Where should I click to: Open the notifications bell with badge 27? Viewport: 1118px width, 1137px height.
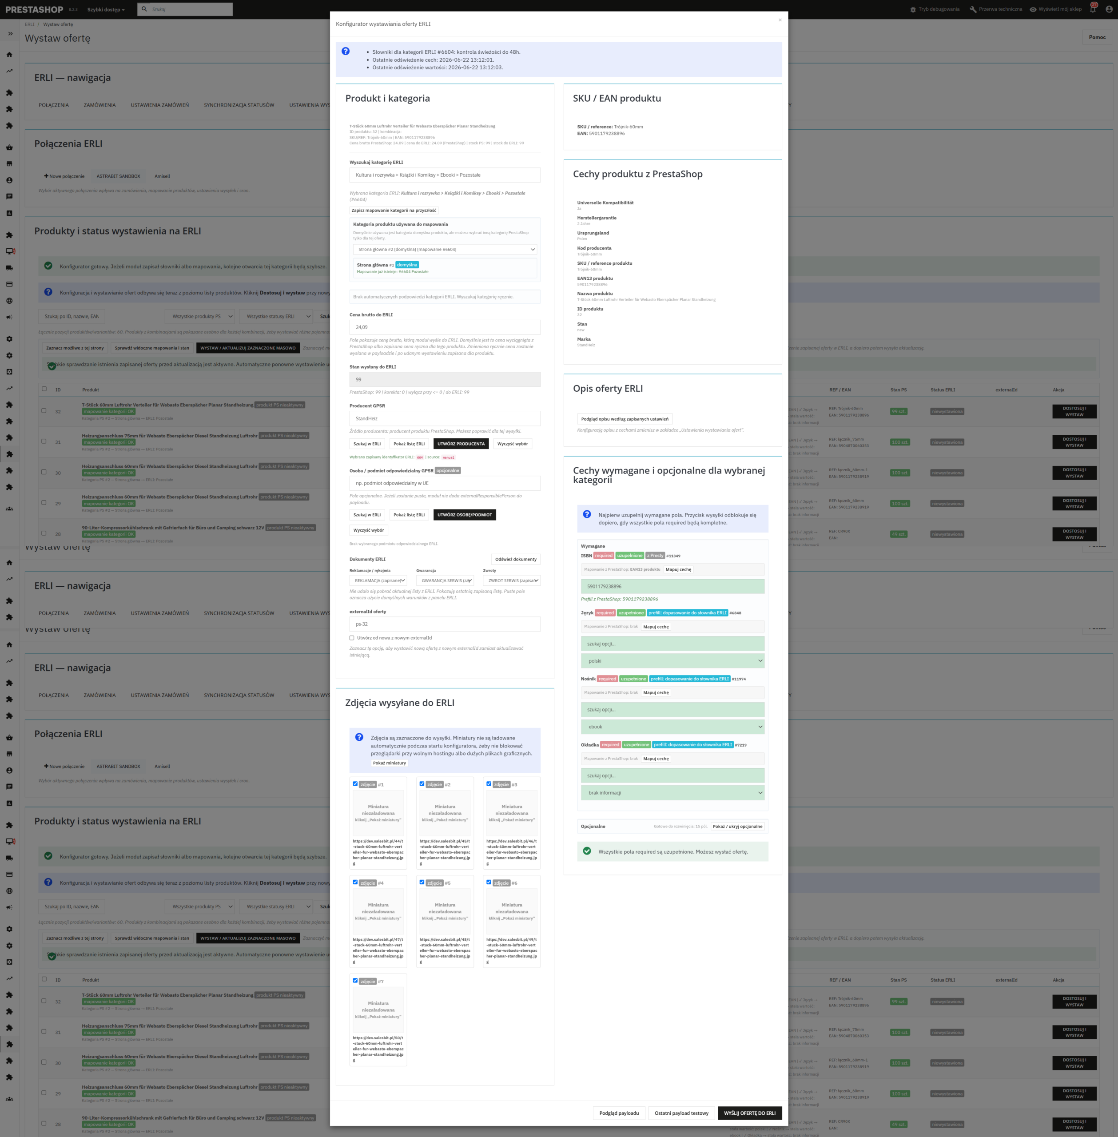pyautogui.click(x=1093, y=9)
